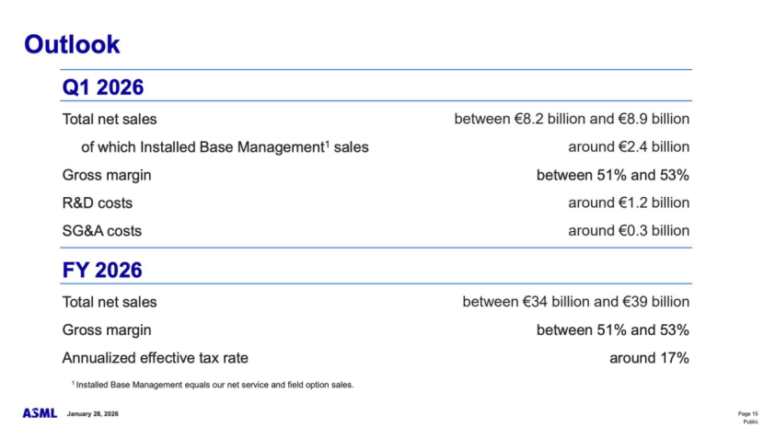The image size is (764, 428).
Task: Click the around €2.4 billion value
Action: [629, 147]
